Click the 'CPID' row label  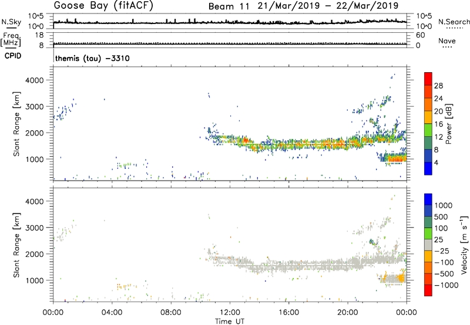pos(13,56)
